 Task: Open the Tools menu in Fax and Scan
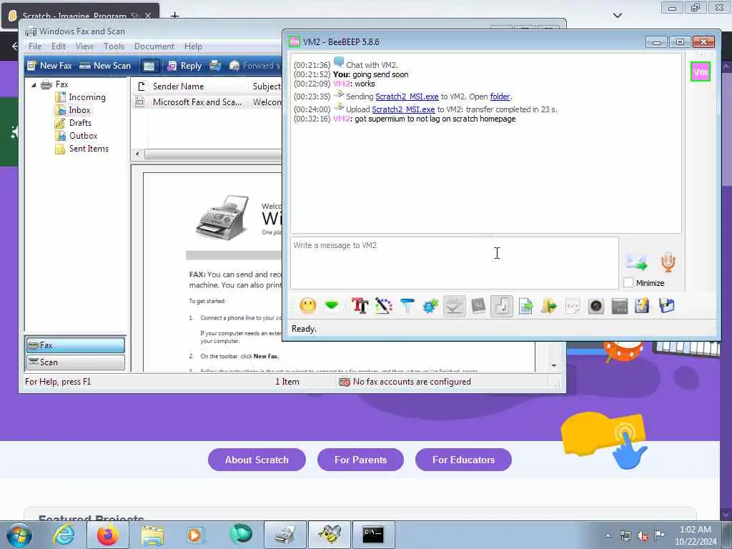pos(114,46)
